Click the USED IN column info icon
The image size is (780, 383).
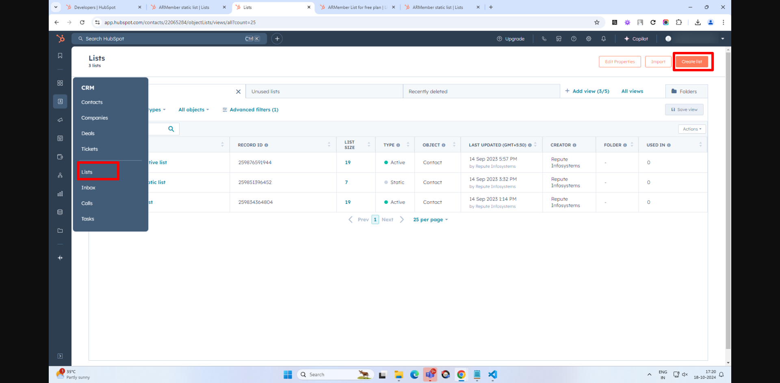click(x=669, y=145)
